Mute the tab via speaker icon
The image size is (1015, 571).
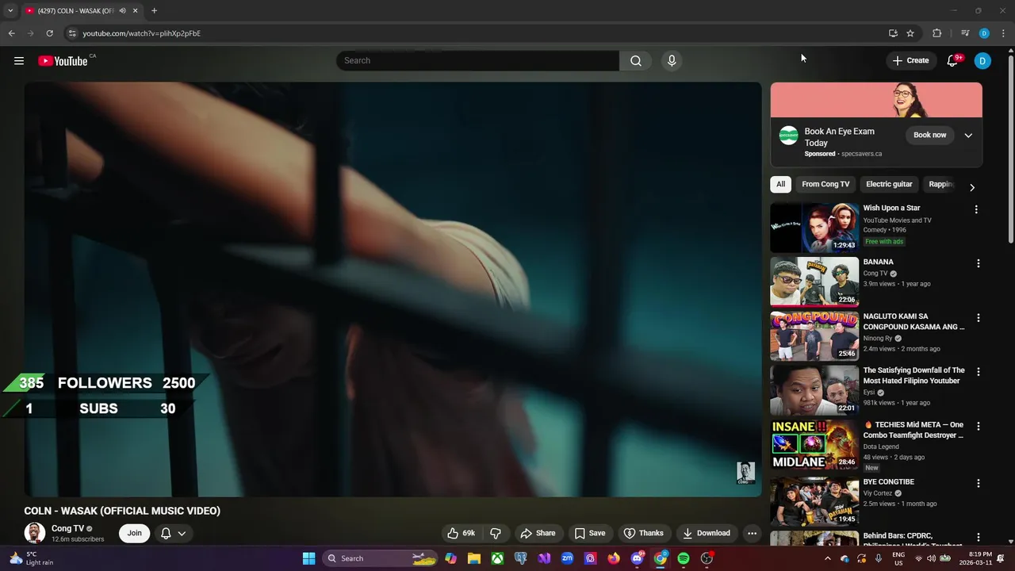coord(122,11)
